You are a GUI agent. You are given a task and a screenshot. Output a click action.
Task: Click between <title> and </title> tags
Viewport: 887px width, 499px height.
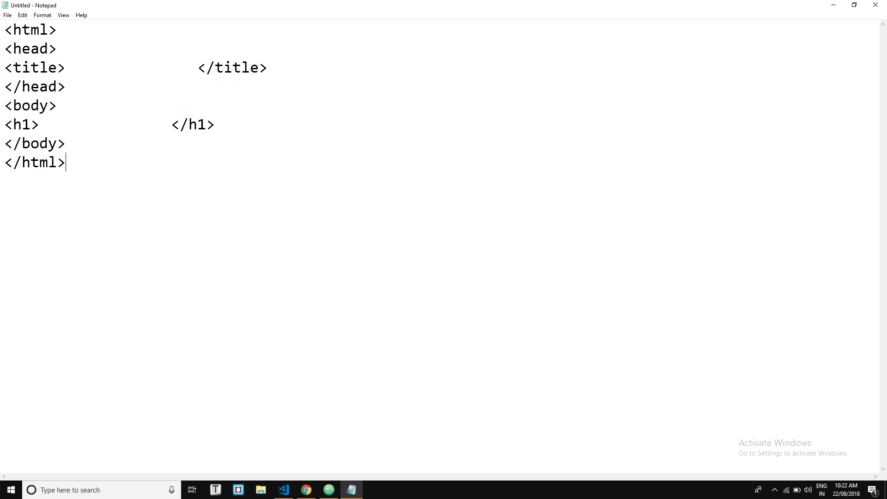coord(131,67)
